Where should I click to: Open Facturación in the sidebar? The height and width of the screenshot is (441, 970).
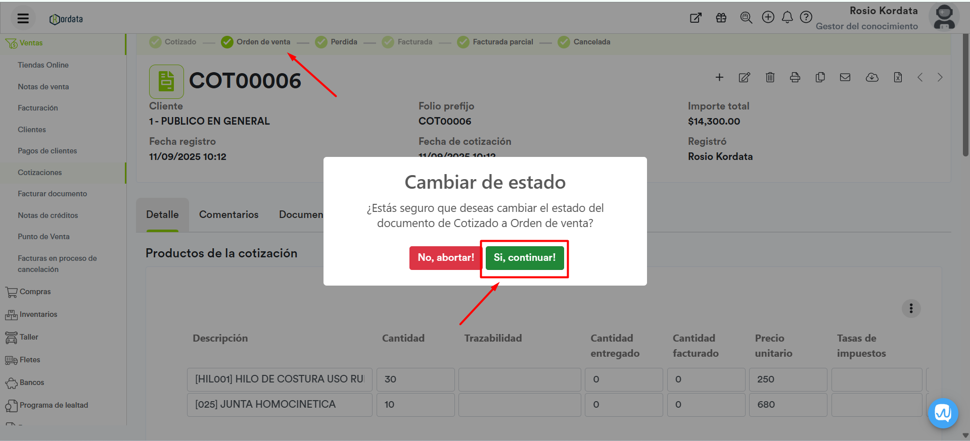click(38, 108)
